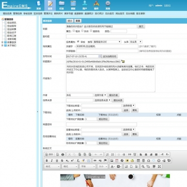187x187 pixels.
Task: Insert an anchor flag in the editor
Action: click(105, 161)
